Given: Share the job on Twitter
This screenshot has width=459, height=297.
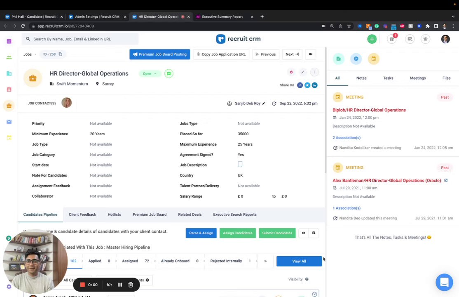Looking at the screenshot, I should coord(307,85).
